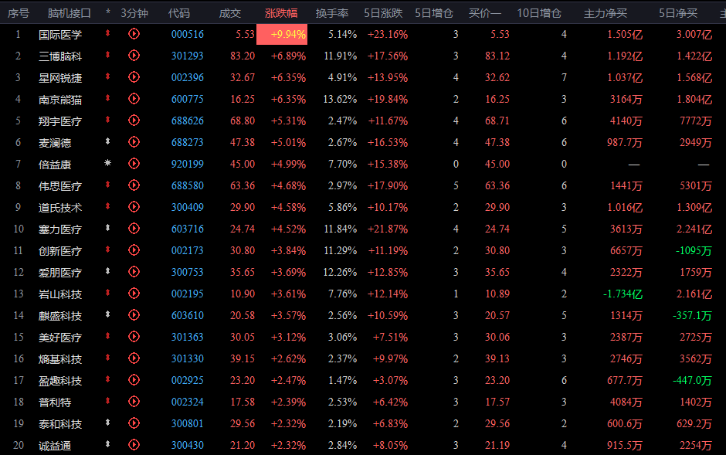Click the white arrow marker beside 塞力医疗
The height and width of the screenshot is (455, 726).
pyautogui.click(x=107, y=229)
